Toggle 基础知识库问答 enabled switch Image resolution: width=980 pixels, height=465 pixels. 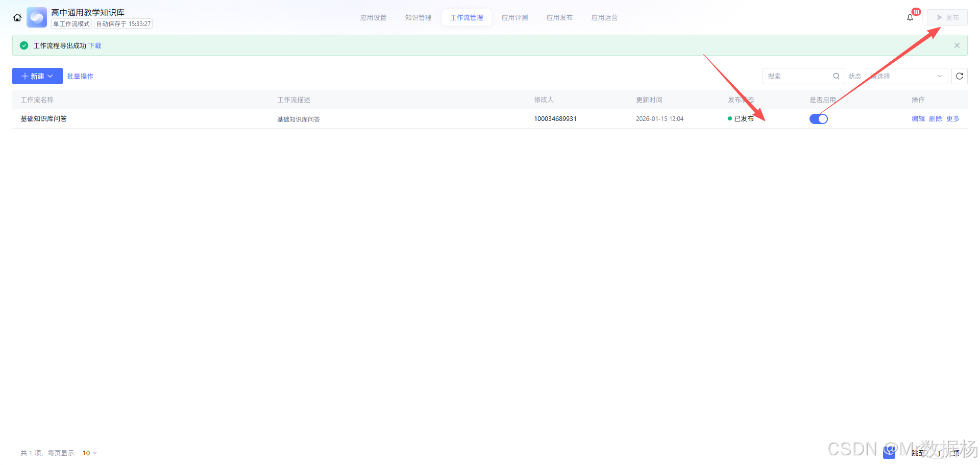click(x=819, y=119)
